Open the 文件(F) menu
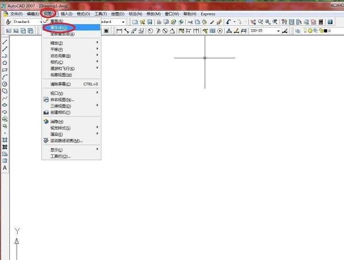The width and height of the screenshot is (344, 260). click(16, 14)
